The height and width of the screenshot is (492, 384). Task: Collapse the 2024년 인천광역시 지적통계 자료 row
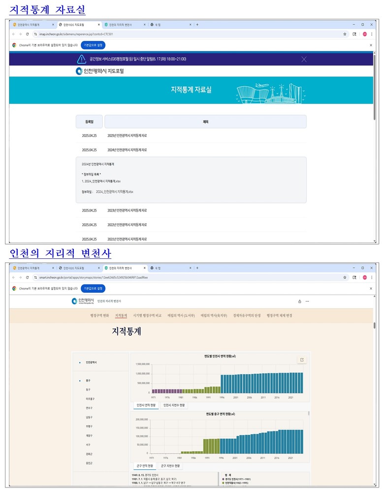pyautogui.click(x=127, y=150)
